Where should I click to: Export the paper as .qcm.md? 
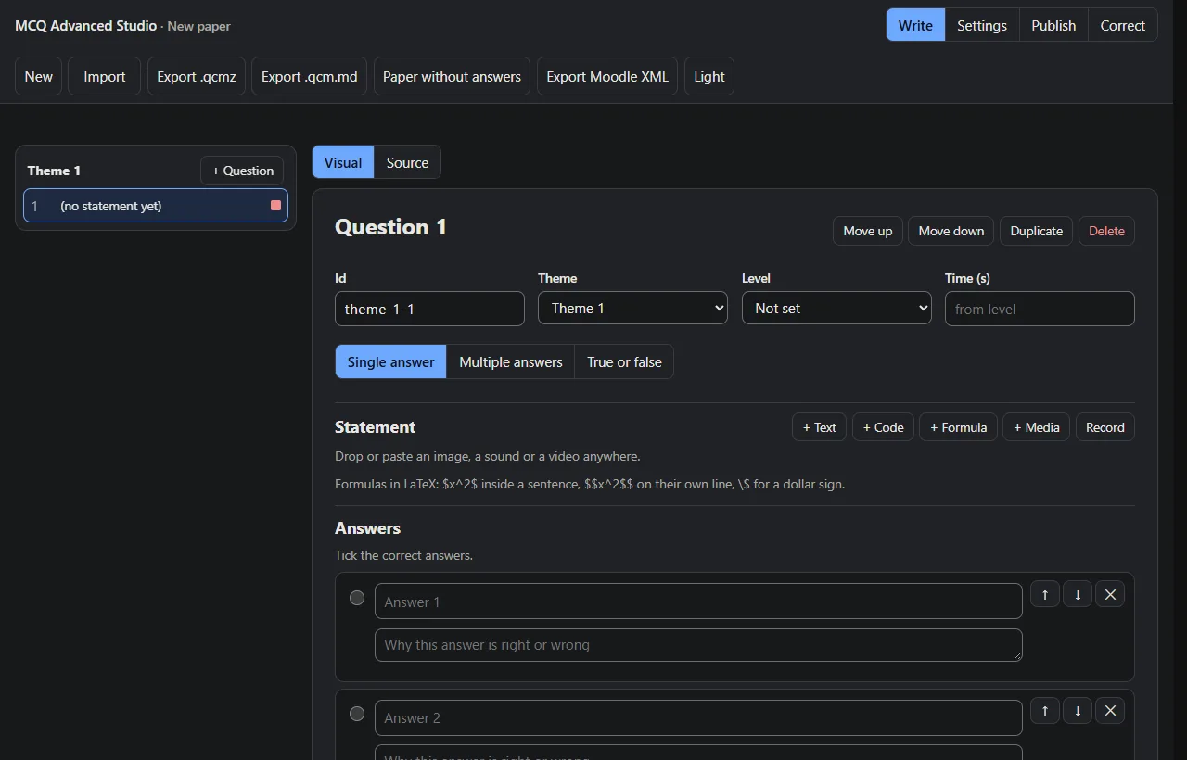pyautogui.click(x=310, y=77)
